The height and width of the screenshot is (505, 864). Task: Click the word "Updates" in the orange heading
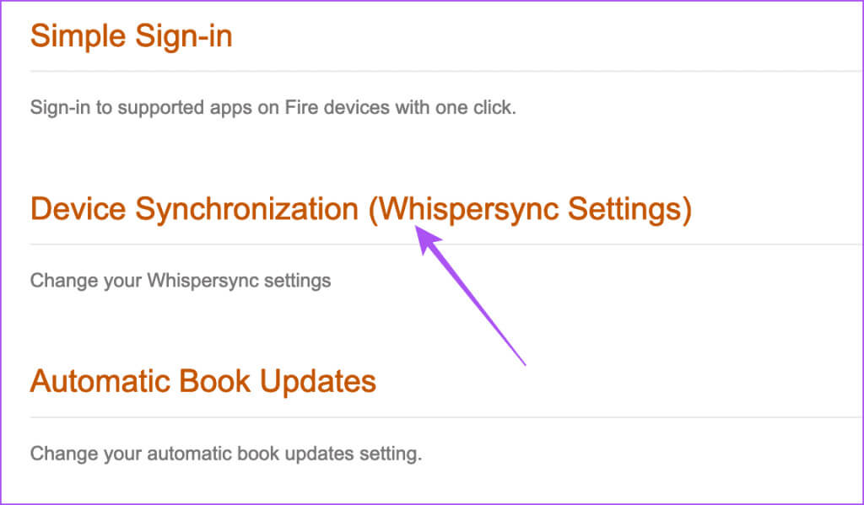(x=320, y=381)
